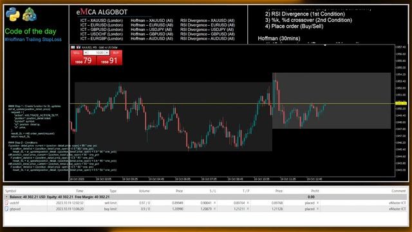This screenshot has width=412, height=232.
Task: Click the lot volume input field
Action: (97, 53)
